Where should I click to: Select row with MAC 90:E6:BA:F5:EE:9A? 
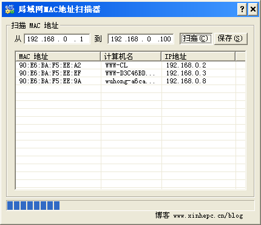(130, 81)
